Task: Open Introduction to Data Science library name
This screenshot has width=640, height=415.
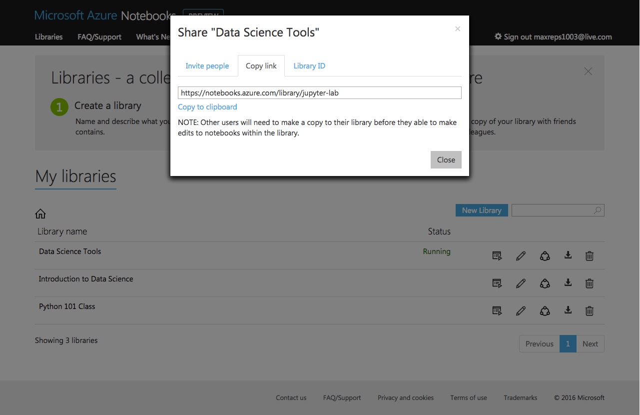Action: tap(86, 279)
